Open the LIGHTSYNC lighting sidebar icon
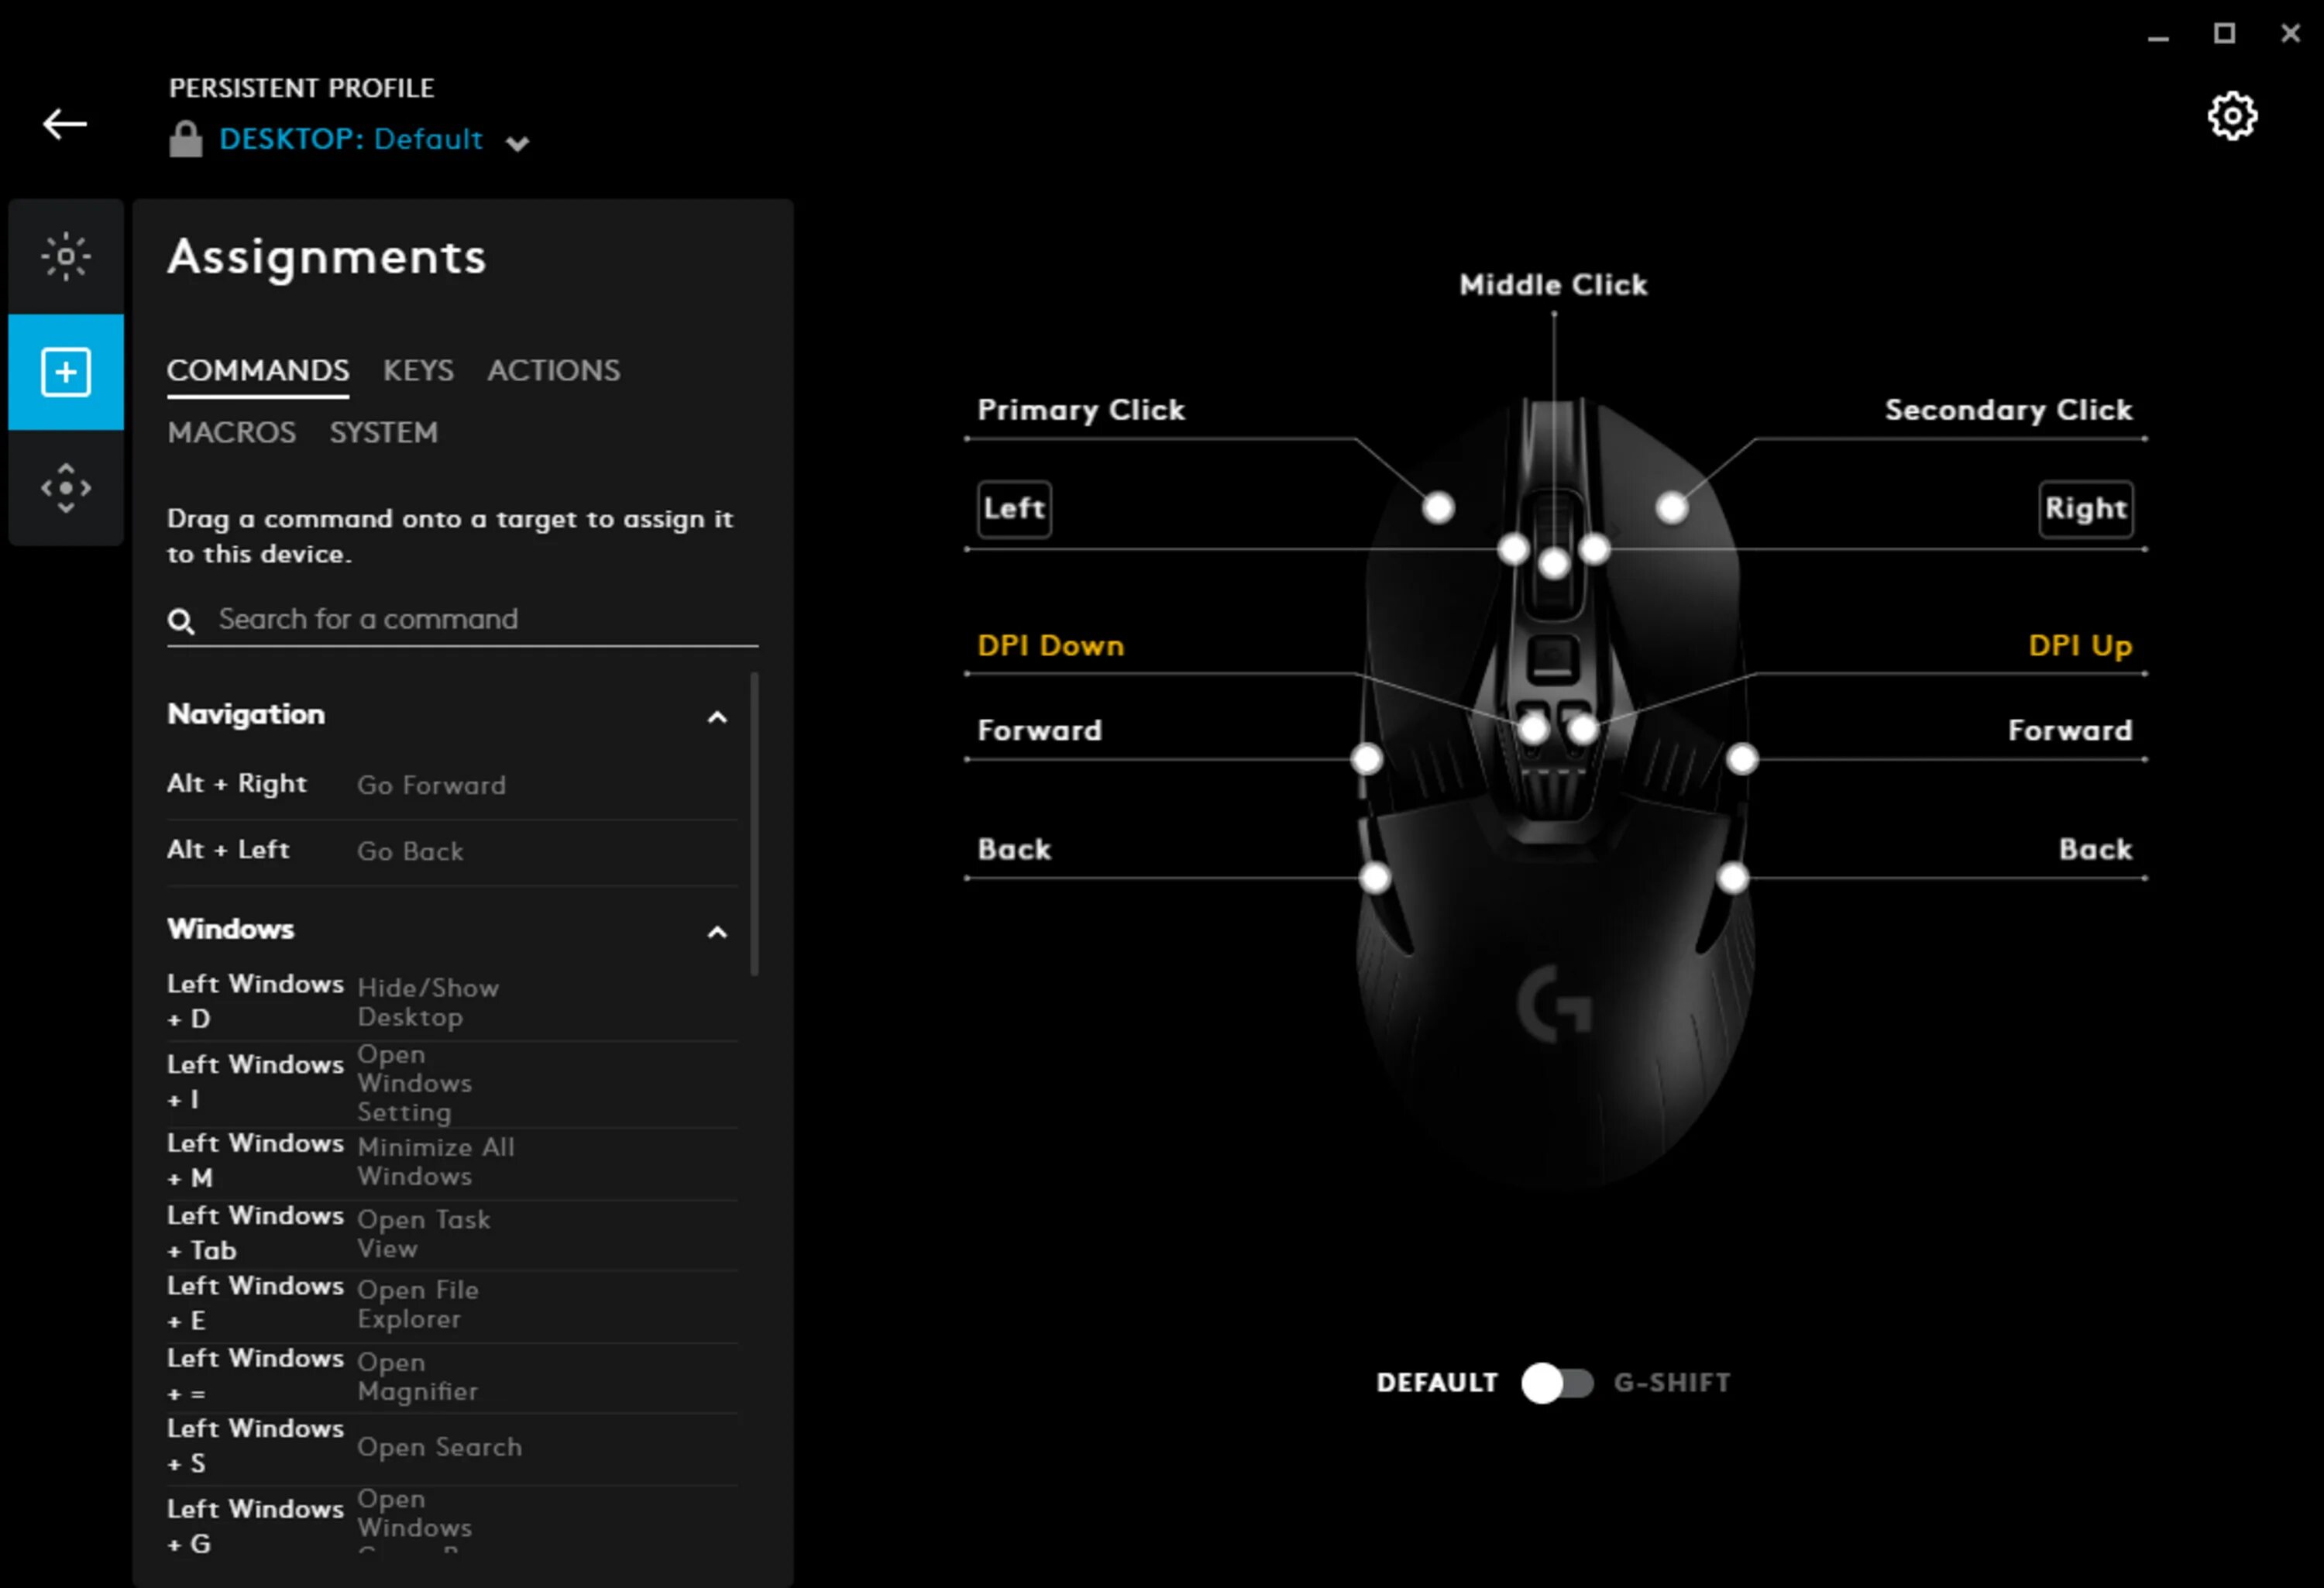 click(x=66, y=257)
